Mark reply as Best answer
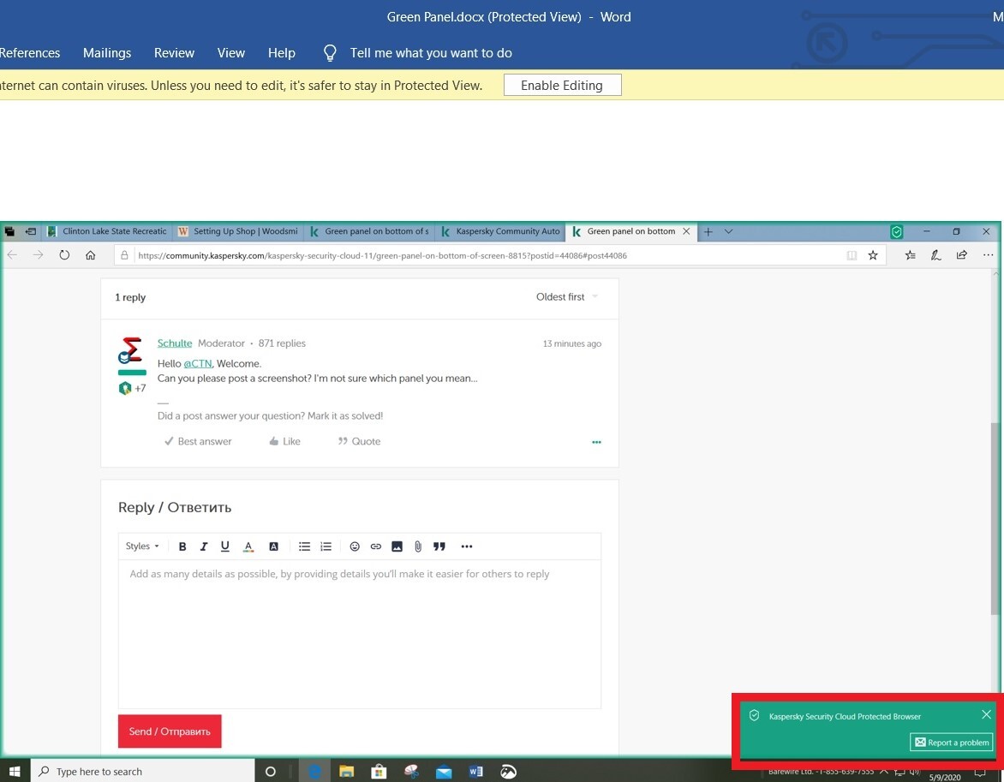 click(198, 441)
